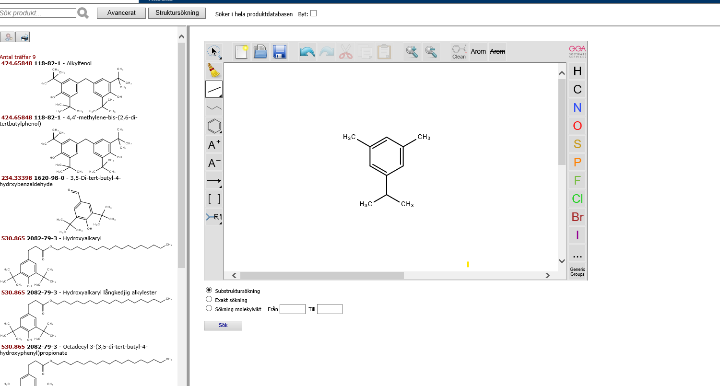
Task: Choose fluorine atom F
Action: pos(578,180)
